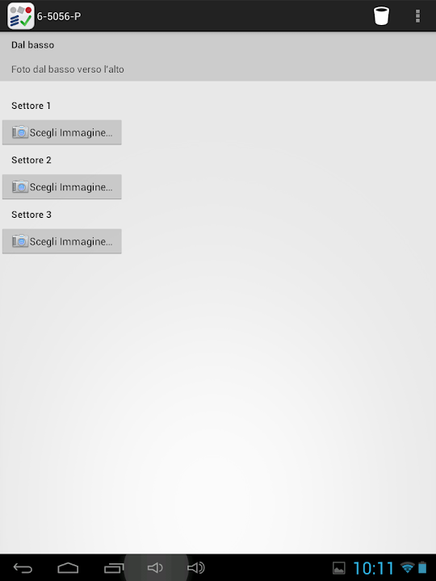
Task: Tap the Android home button
Action: point(68,567)
